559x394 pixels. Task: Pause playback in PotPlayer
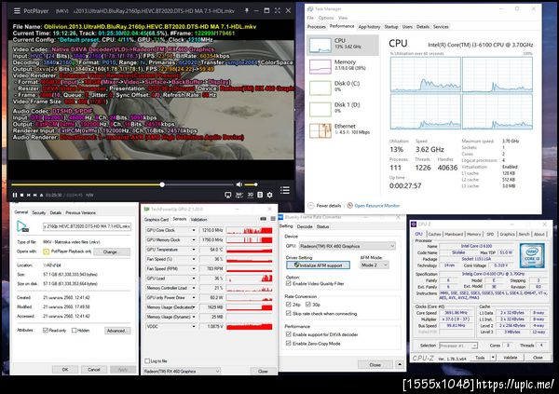(x=15, y=195)
